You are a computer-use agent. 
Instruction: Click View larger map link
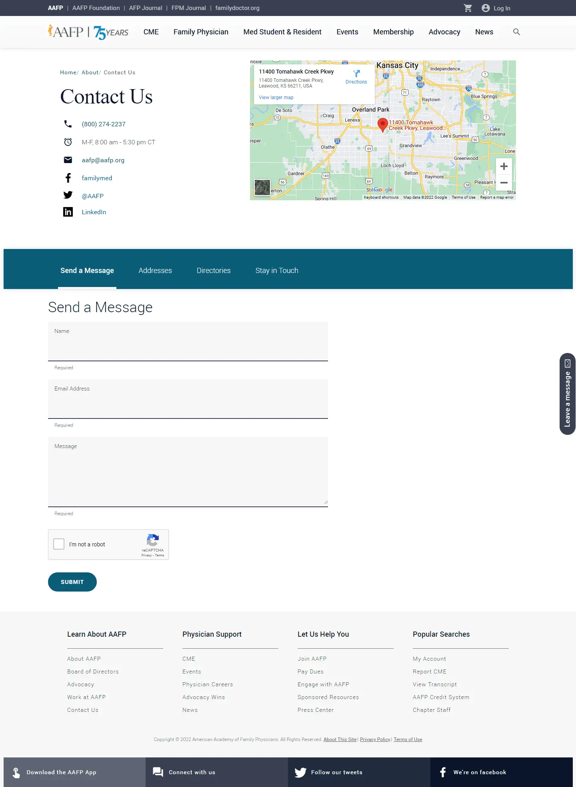276,98
